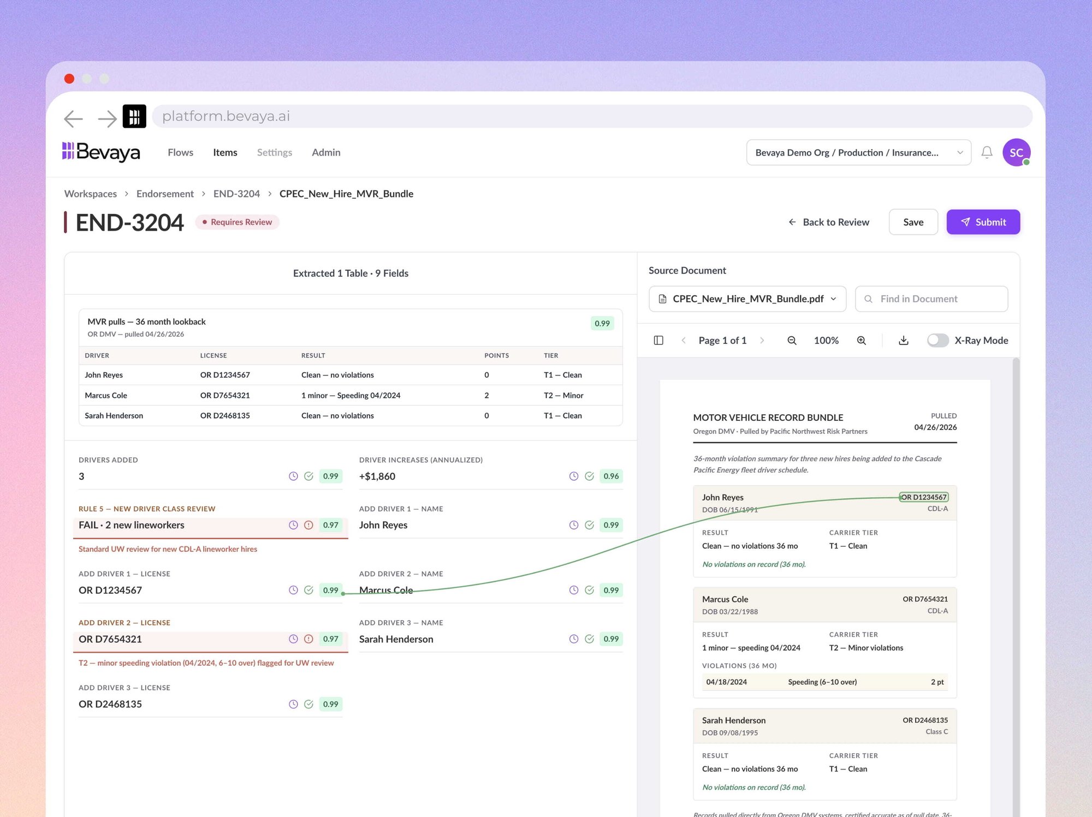Click the OR D2468135 license field value
Image resolution: width=1092 pixels, height=817 pixels.
(110, 704)
